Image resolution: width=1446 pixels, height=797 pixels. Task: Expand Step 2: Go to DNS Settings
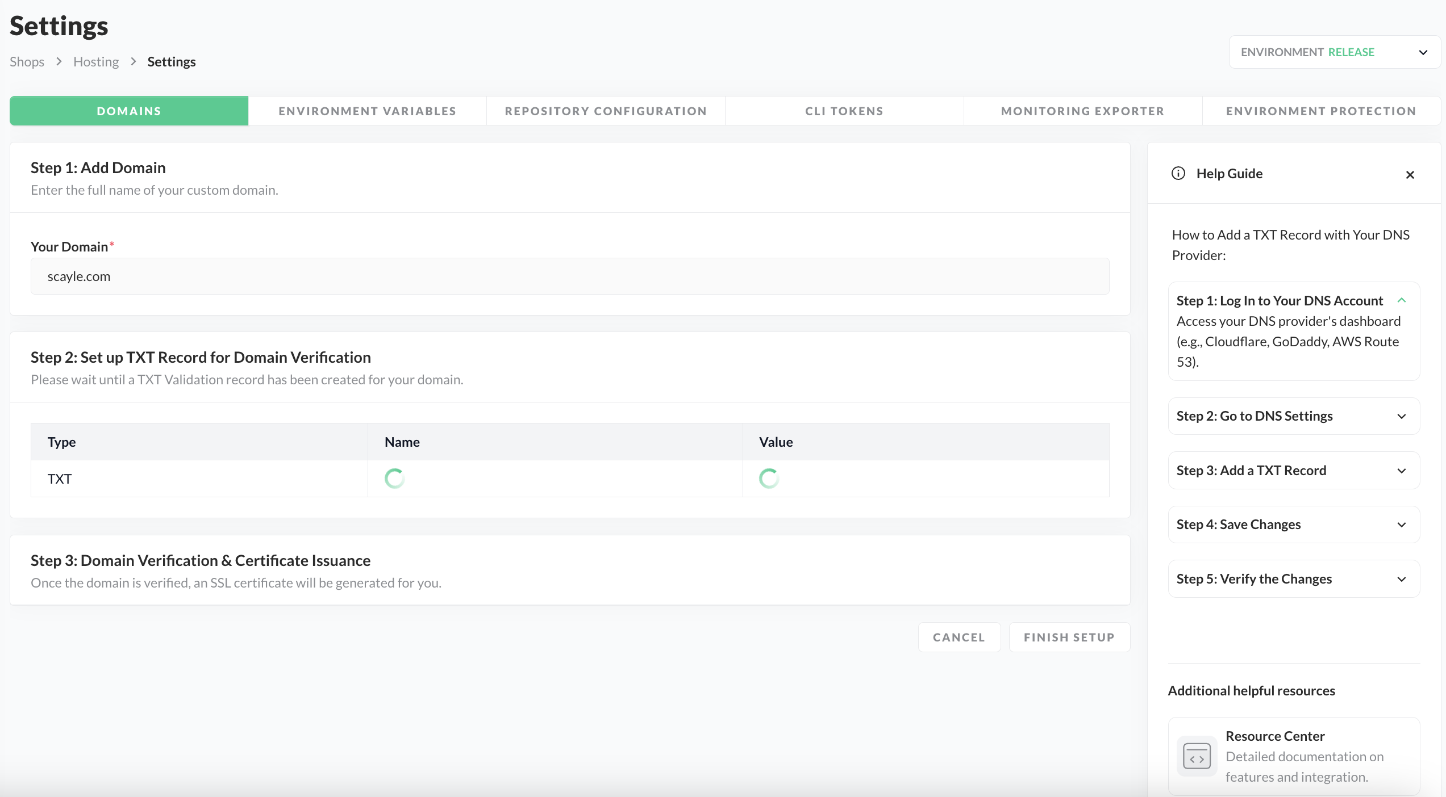point(1401,416)
